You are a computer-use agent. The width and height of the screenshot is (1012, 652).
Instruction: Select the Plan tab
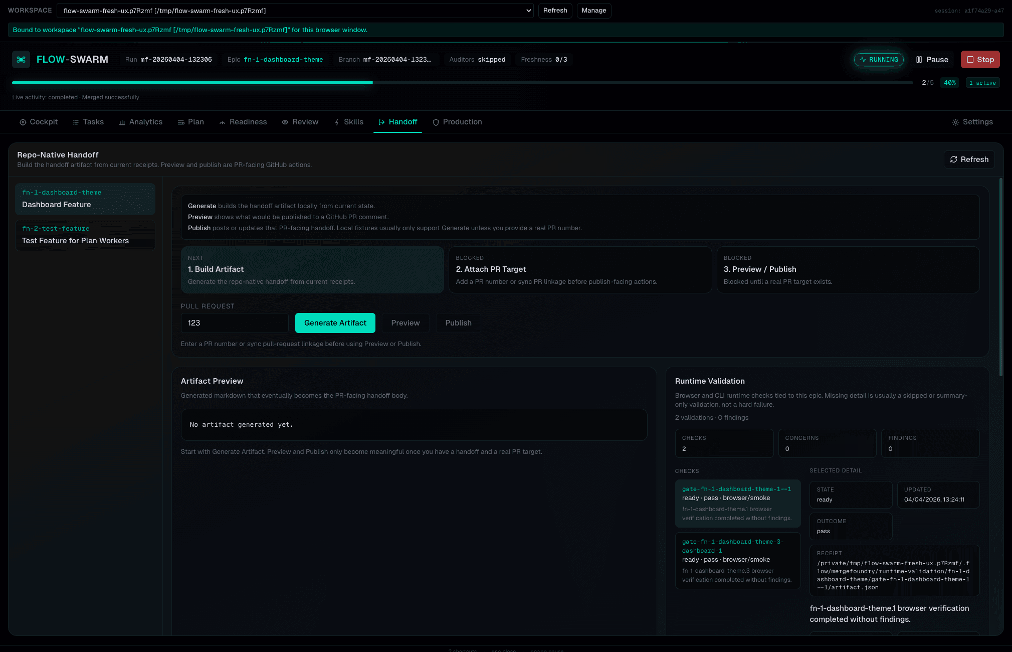190,122
